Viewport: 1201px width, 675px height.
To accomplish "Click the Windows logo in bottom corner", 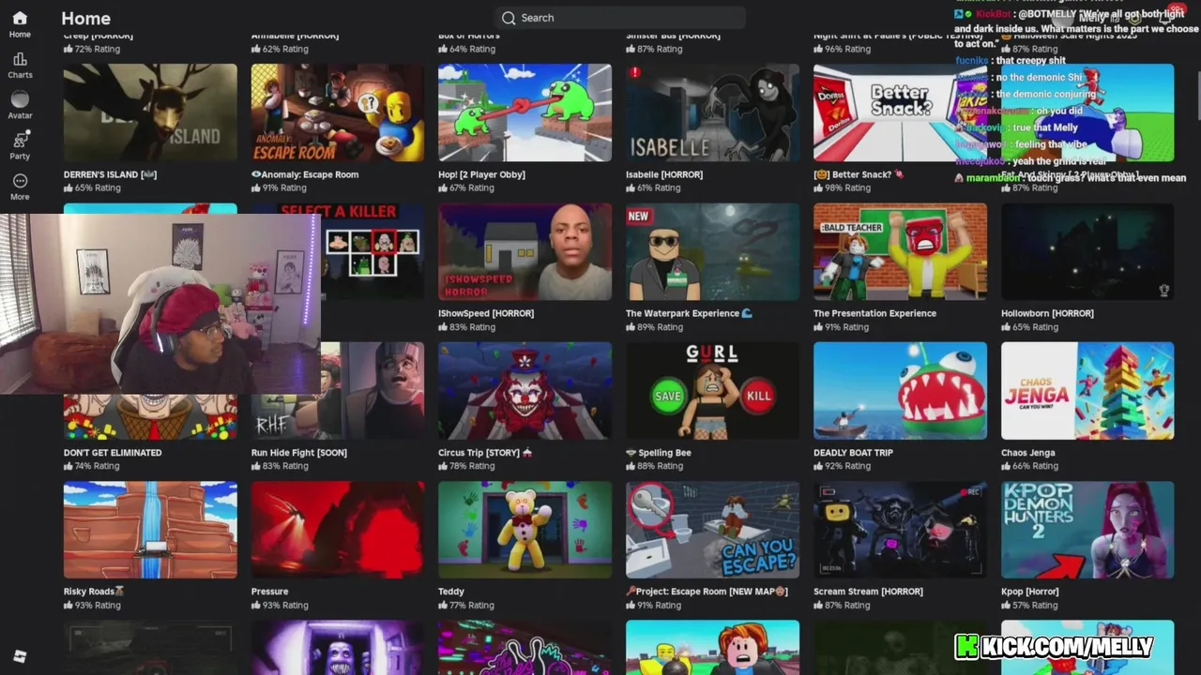I will coord(20,656).
